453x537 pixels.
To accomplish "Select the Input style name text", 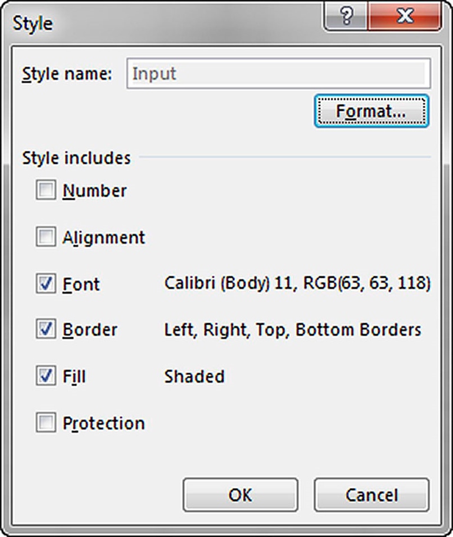I will tap(156, 74).
